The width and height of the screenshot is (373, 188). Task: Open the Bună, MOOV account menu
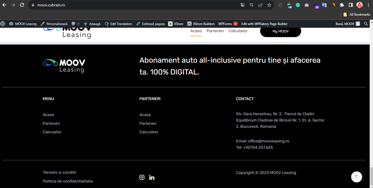(348, 24)
